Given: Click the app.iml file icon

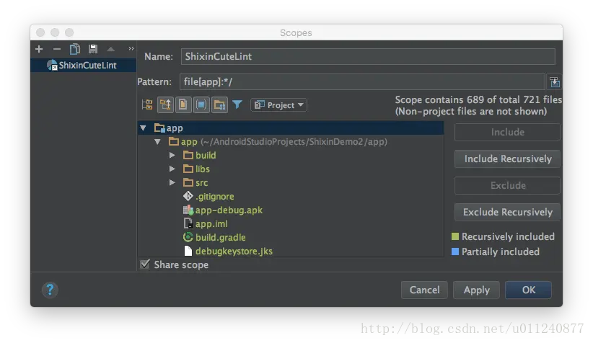Looking at the screenshot, I should click(x=188, y=223).
